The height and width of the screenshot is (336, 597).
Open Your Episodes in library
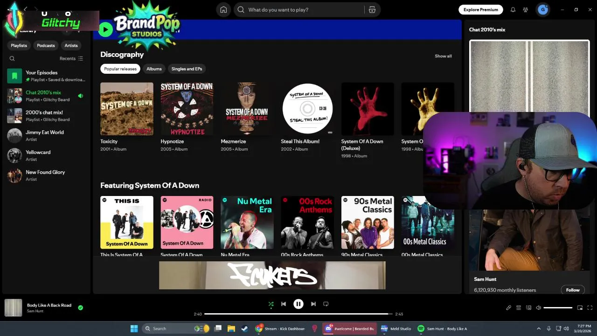[46, 76]
